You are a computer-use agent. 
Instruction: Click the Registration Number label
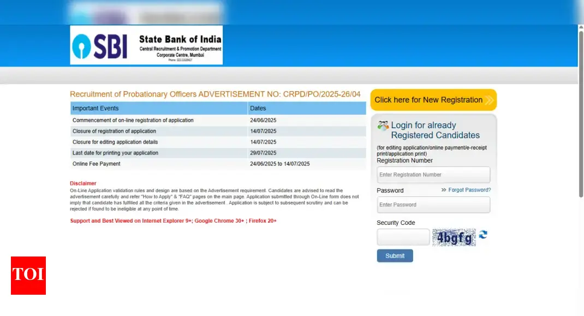404,160
